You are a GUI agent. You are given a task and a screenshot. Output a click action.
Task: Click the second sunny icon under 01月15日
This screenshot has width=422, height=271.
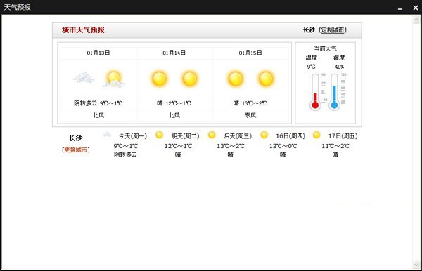click(266, 79)
